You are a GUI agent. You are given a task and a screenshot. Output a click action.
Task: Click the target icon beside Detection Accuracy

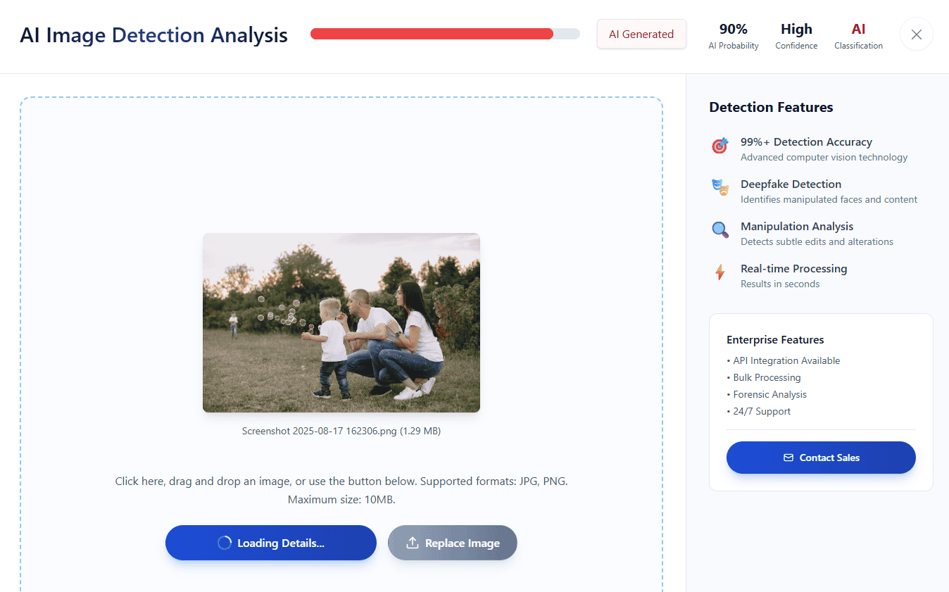tap(719, 146)
